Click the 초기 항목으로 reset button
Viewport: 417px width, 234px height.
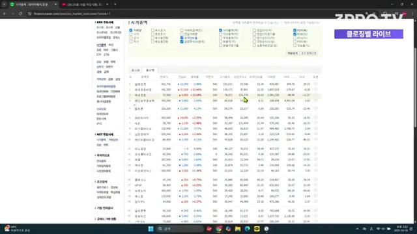click(309, 53)
